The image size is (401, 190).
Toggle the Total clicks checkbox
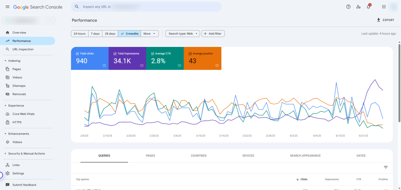point(77,54)
